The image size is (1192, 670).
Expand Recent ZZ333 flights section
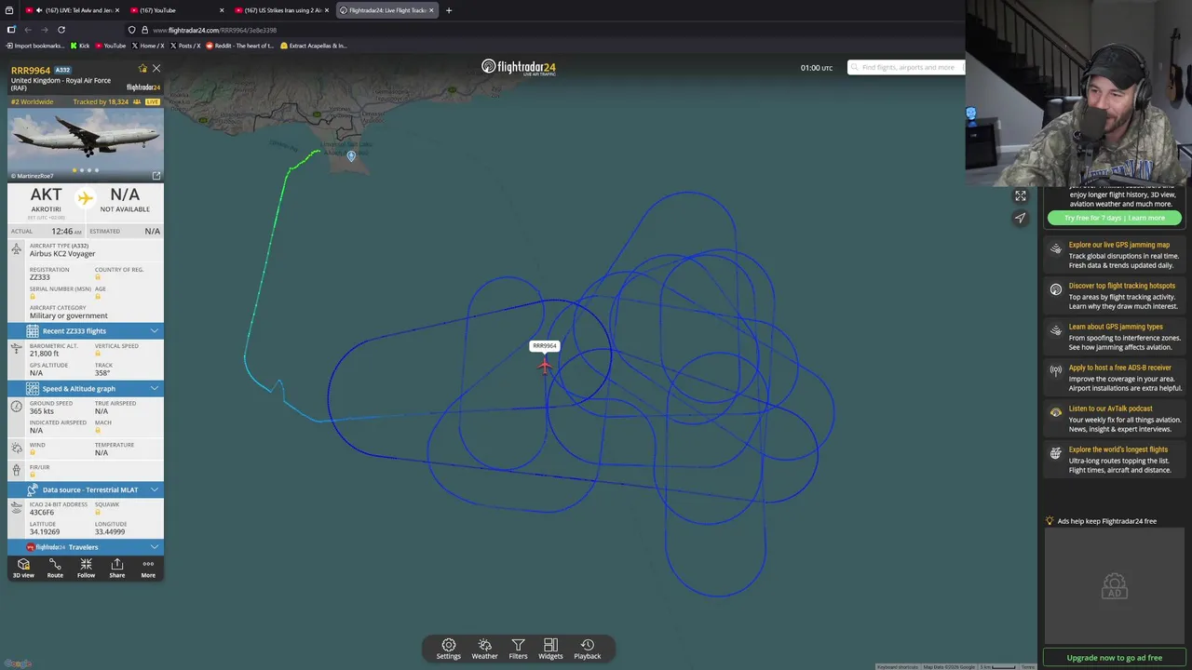click(86, 331)
